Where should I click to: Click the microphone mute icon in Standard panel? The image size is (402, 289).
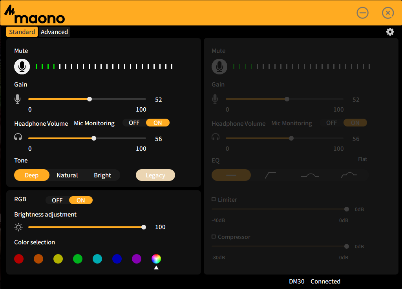[x=22, y=67]
